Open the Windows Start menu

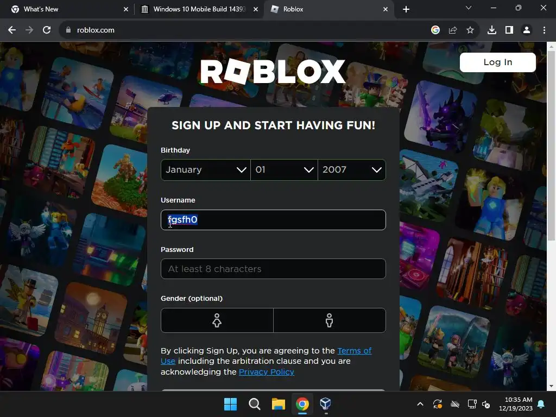point(230,404)
